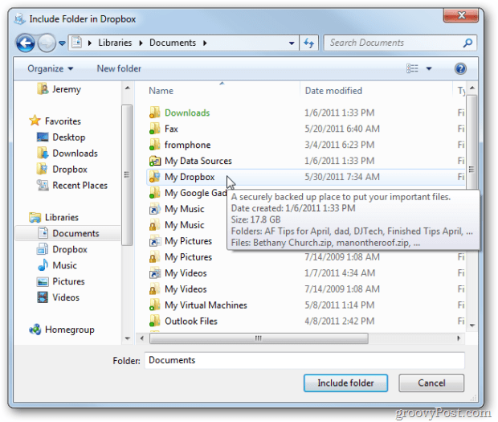This screenshot has height=422, width=498.
Task: Click the Forward navigation arrow button
Action: [x=47, y=43]
